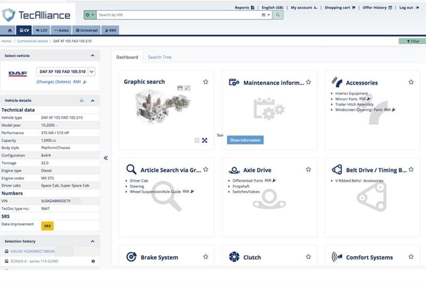Viewport: 426px width, 284px height.
Task: Favorite the Maintenance information card
Action: [x=308, y=82]
